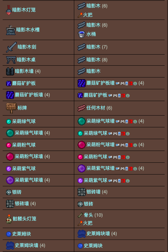Viewport: 168px width, 252px height.
Task: Click the 呆萌紫气球 purple balloon icon in left column
Action: coord(8,169)
